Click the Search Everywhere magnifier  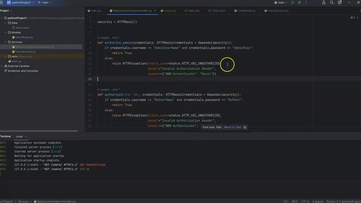(332, 2)
